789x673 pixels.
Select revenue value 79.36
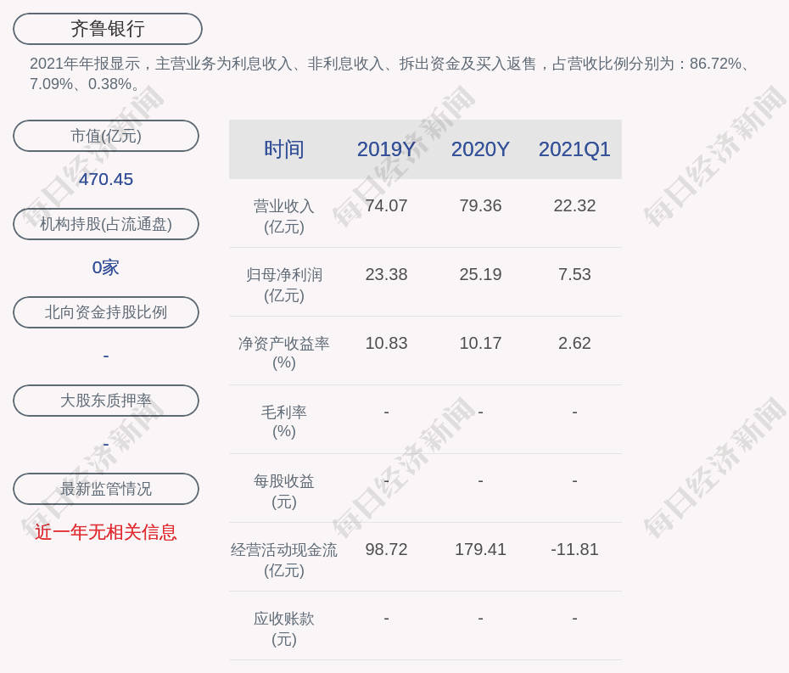[480, 206]
